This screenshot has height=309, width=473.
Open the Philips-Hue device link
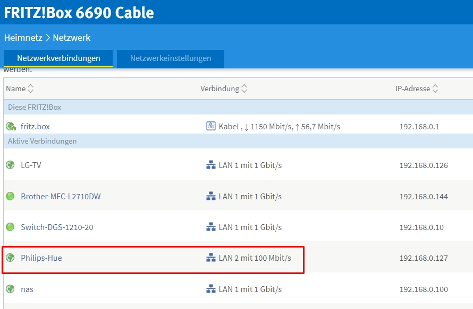(41, 258)
